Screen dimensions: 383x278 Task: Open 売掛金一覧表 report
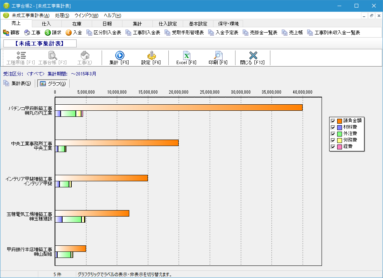[x=260, y=33]
